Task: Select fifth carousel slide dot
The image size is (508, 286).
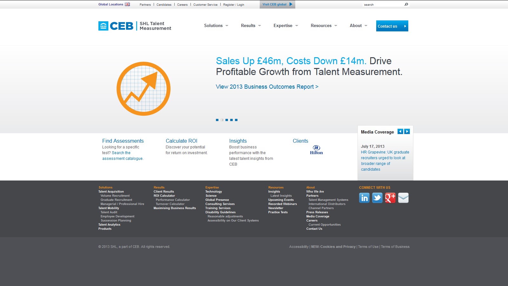Action: [236, 120]
